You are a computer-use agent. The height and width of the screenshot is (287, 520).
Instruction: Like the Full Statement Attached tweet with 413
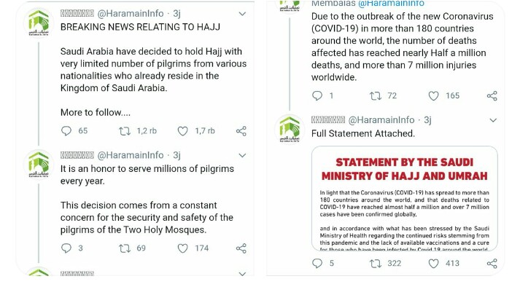(433, 264)
